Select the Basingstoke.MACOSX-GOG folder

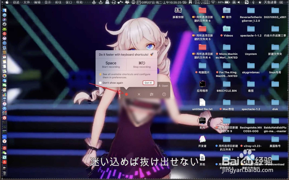click(x=251, y=121)
